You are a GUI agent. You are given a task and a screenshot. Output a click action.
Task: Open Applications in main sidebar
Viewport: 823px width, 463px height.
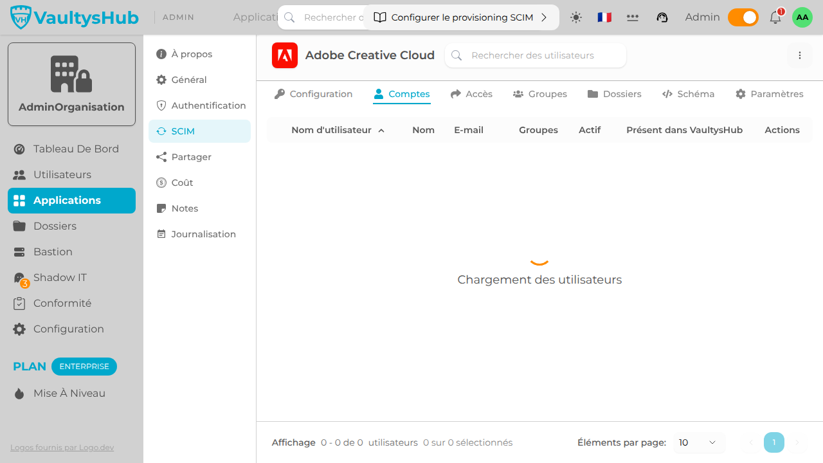(71, 201)
